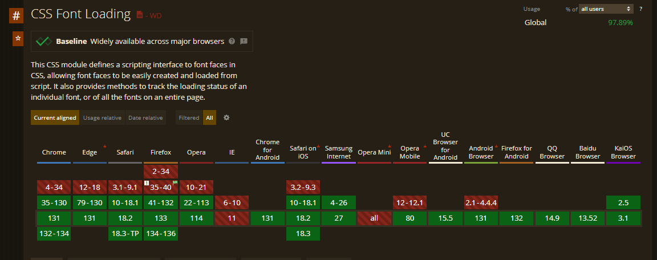Image resolution: width=657 pixels, height=260 pixels.
Task: Click Firefox 41-132 cell
Action: pos(160,202)
